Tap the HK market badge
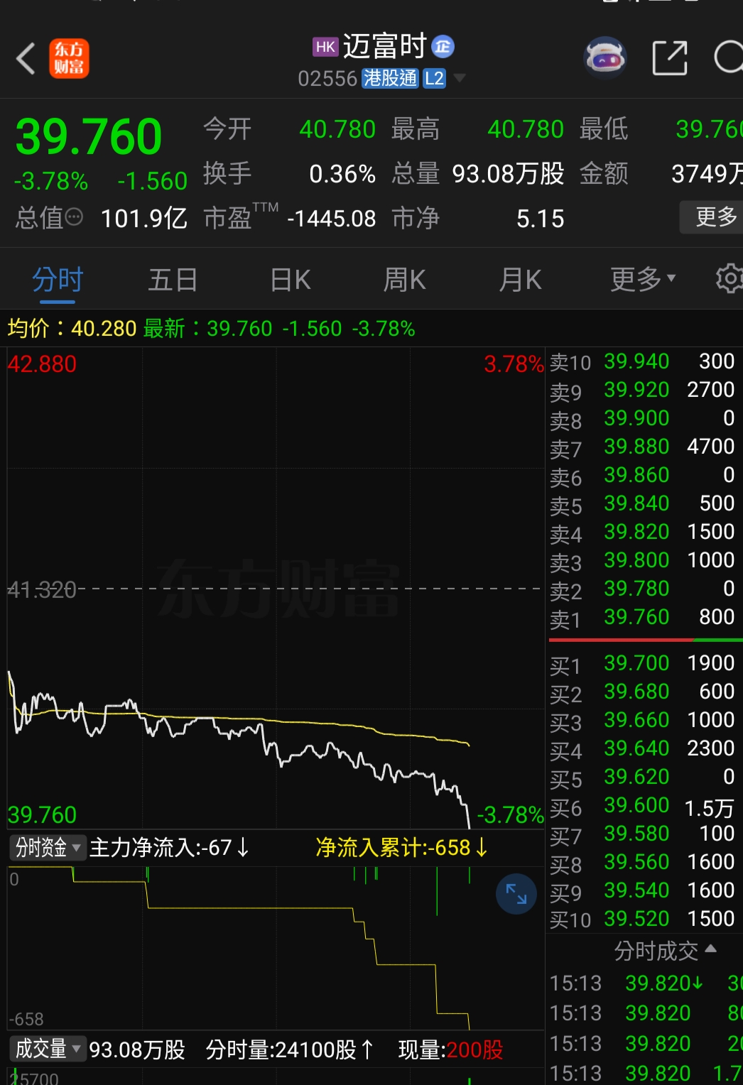This screenshot has width=743, height=1085. [x=325, y=47]
